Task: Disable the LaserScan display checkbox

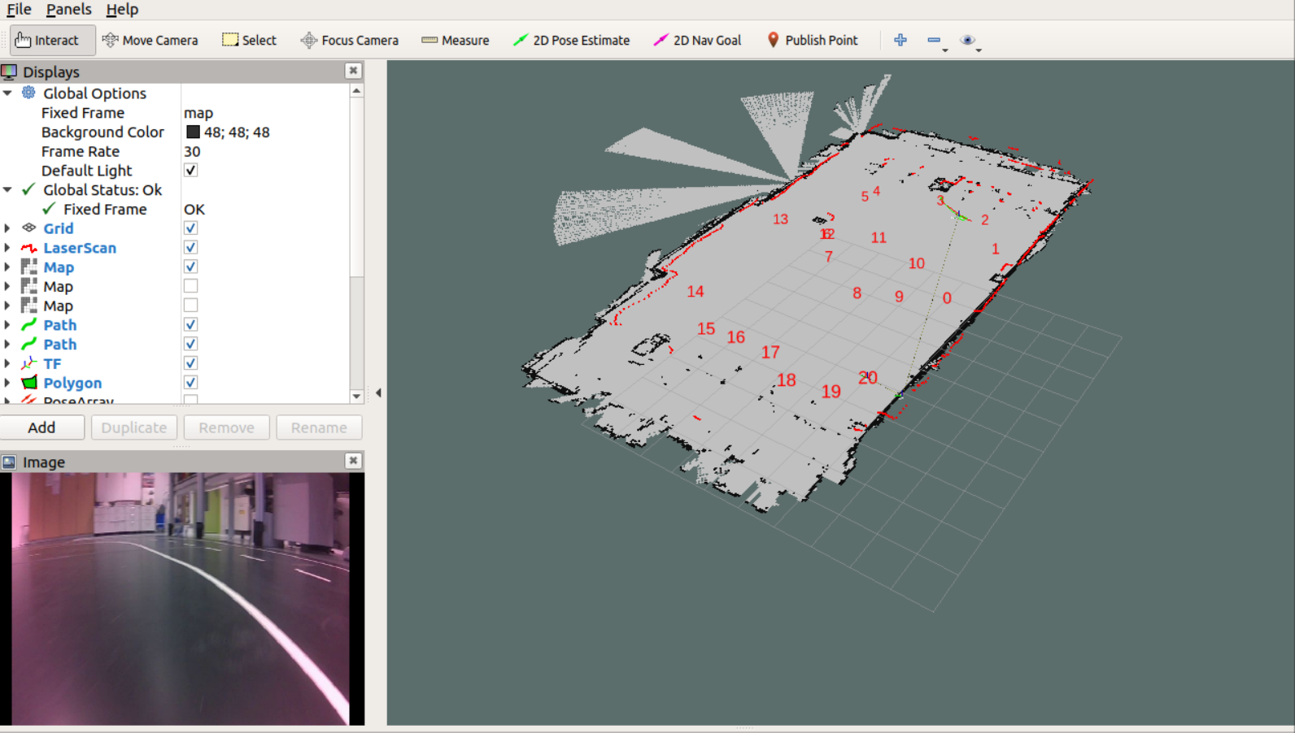Action: click(x=190, y=248)
